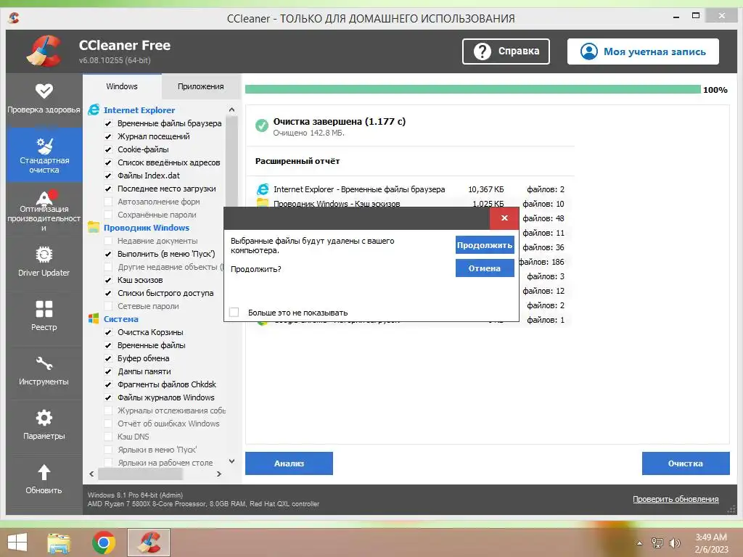The image size is (743, 557).
Task: Open the Health Check (Проверка здоровья) section
Action: point(44,99)
